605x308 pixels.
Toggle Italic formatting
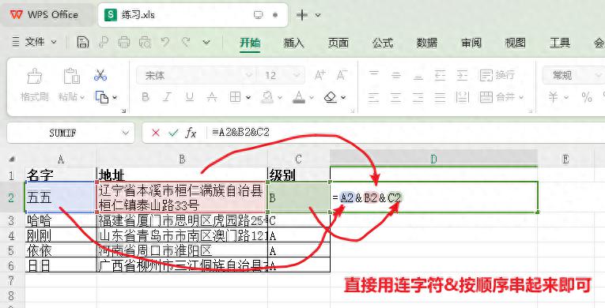[167, 97]
